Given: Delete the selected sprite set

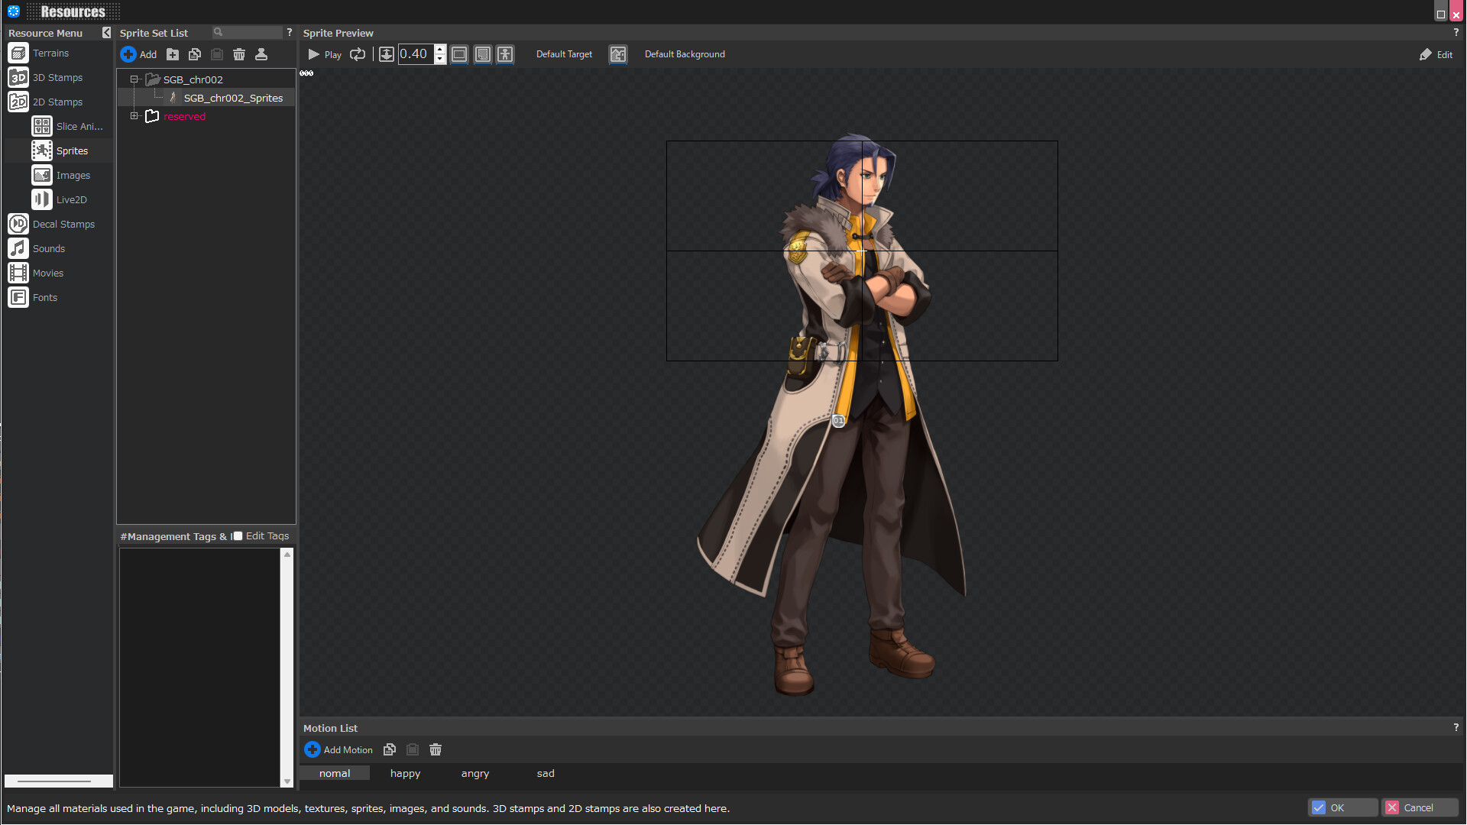Looking at the screenshot, I should coord(239,54).
